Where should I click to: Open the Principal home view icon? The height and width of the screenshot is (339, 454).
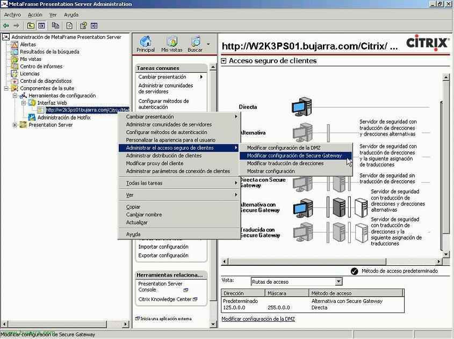(146, 44)
